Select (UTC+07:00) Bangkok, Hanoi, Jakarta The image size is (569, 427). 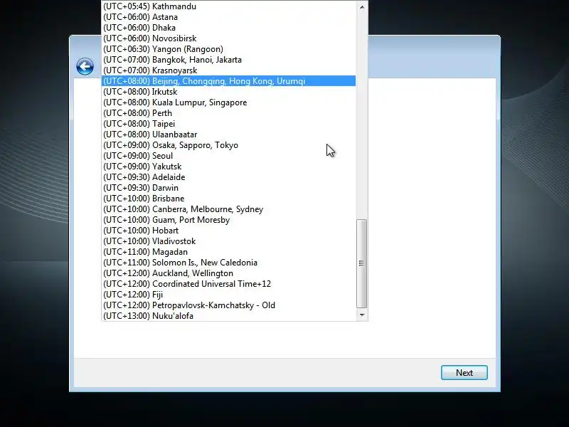click(228, 60)
